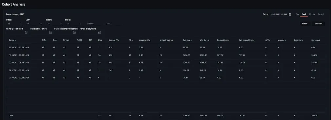Click bet sum value 1690.65

187,55
